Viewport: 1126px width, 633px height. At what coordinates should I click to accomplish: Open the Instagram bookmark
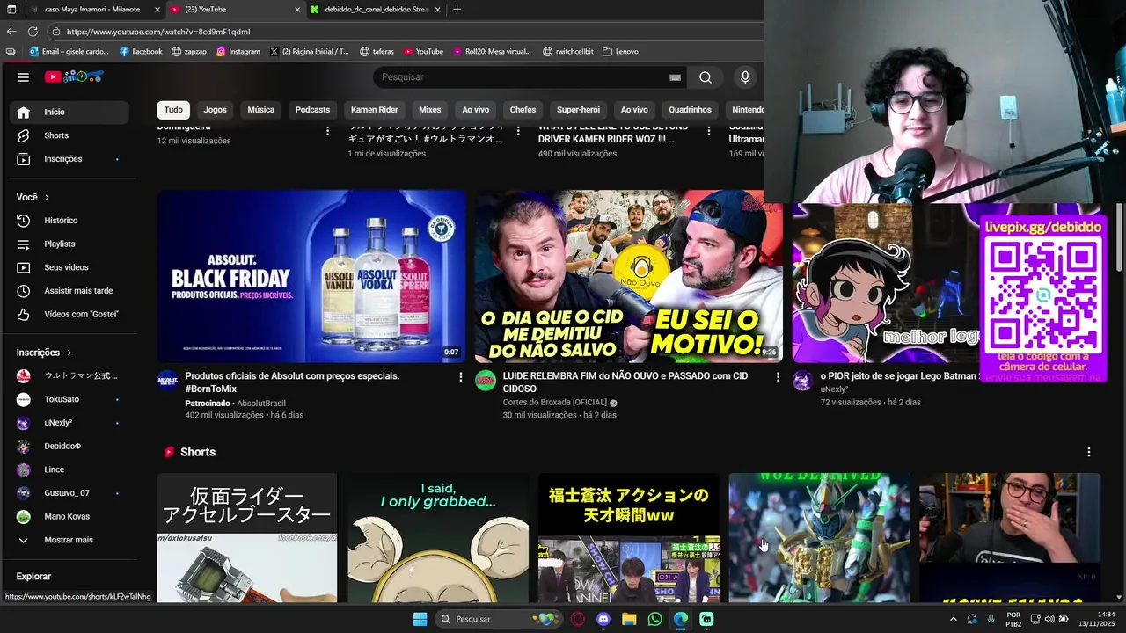coord(238,51)
